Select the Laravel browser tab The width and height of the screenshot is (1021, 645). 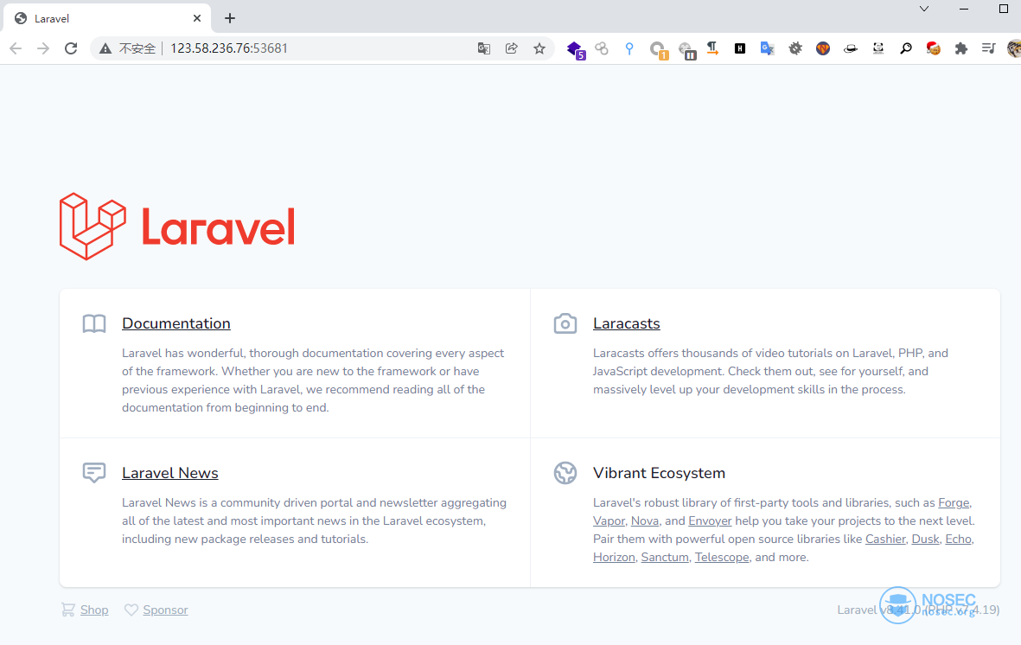point(107,18)
